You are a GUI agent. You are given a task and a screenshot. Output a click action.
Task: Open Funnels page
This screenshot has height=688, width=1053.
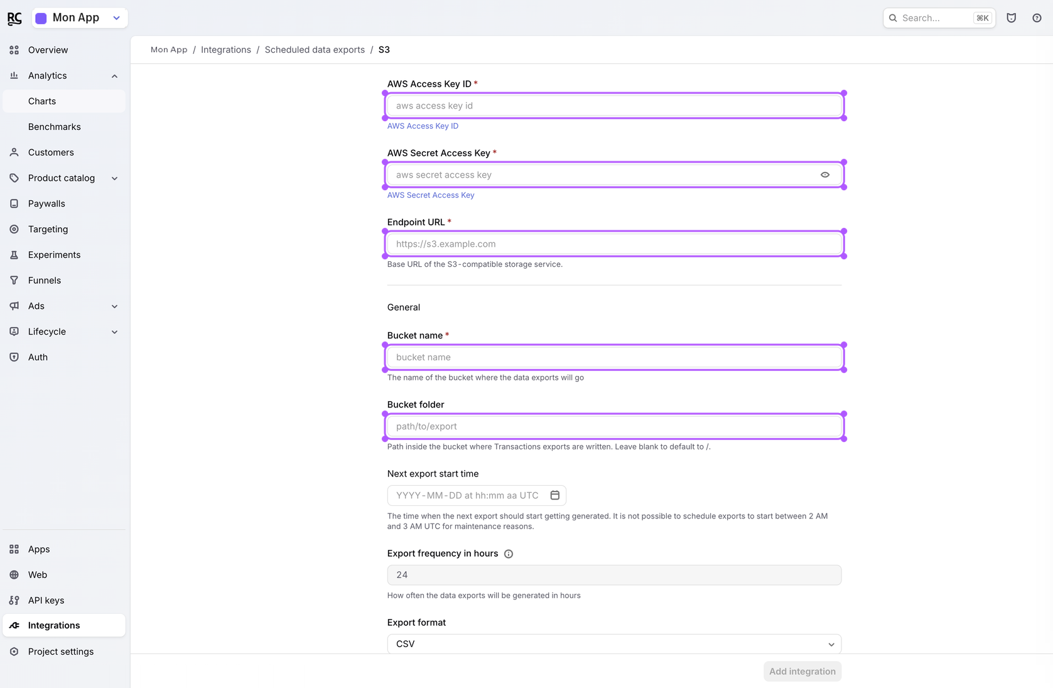click(64, 281)
